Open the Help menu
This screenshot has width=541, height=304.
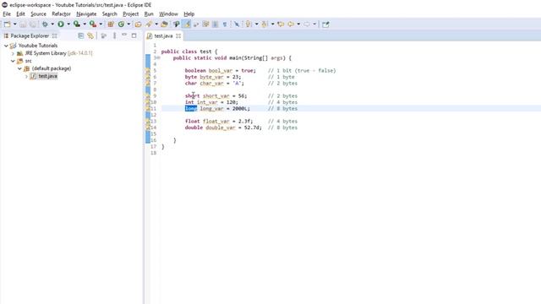pos(189,14)
